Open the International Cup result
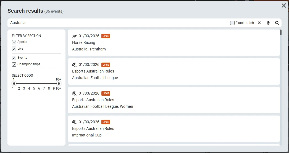This screenshot has height=153, width=289. tap(174, 129)
